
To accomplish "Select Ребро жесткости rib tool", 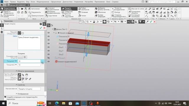I will pos(84,9).
